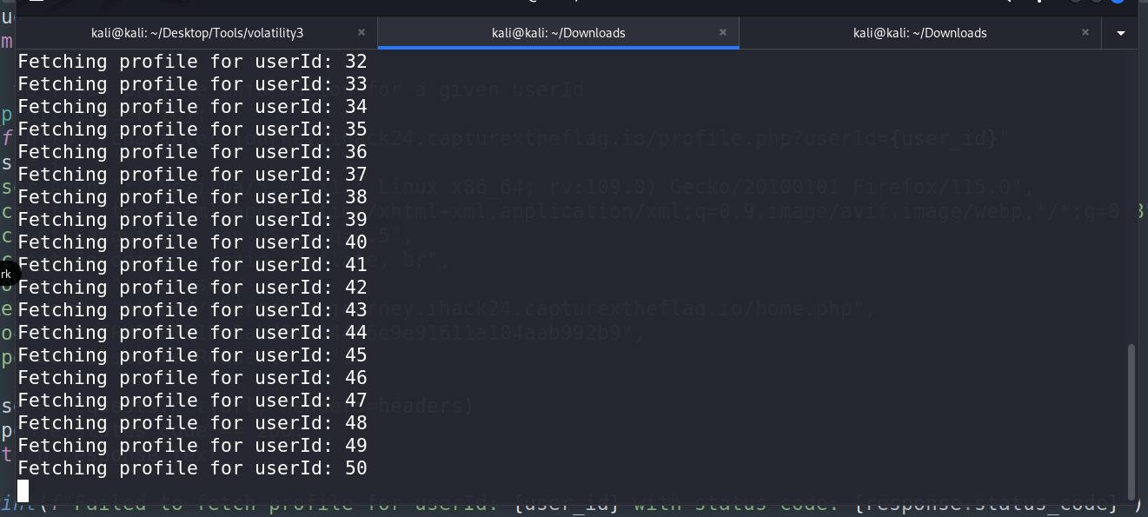Click line 'Fetching profile for userId: 42'

[x=192, y=288]
